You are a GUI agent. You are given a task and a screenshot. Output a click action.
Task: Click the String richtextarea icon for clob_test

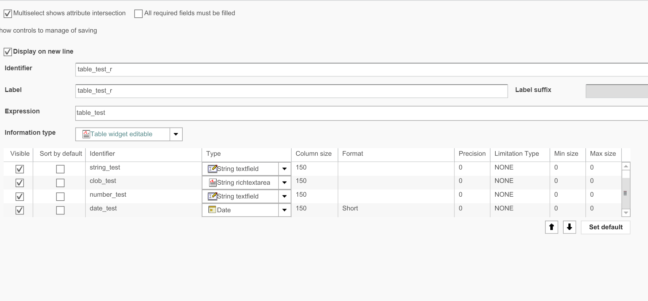point(213,183)
